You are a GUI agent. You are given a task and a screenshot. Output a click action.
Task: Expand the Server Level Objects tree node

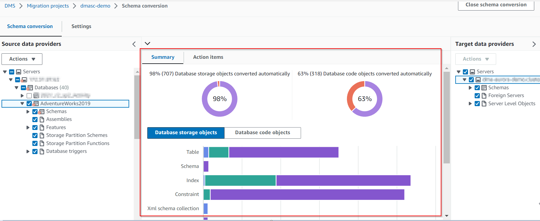pos(470,104)
